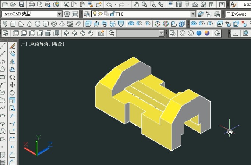Select the Offset modify tool

(12, 69)
